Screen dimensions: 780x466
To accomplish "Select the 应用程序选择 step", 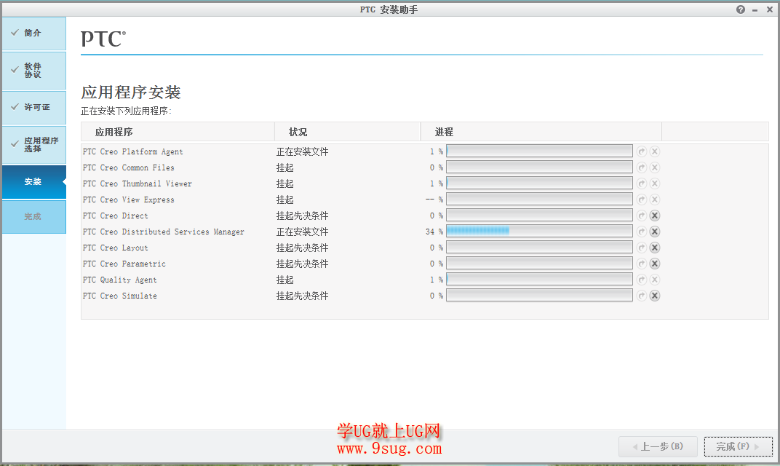I will pyautogui.click(x=33, y=144).
